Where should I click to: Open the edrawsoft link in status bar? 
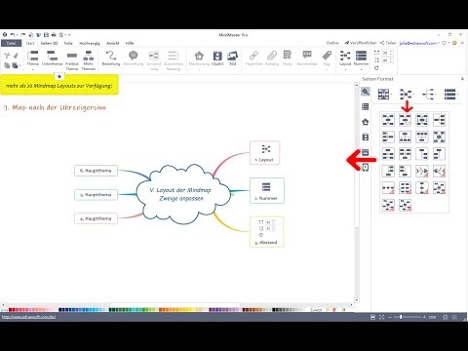pyautogui.click(x=29, y=317)
